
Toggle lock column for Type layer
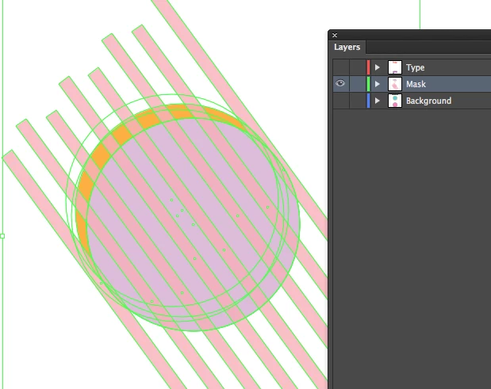point(358,67)
